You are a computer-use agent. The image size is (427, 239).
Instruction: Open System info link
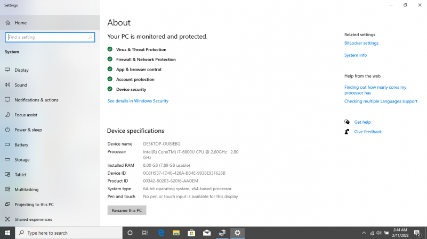coord(356,55)
